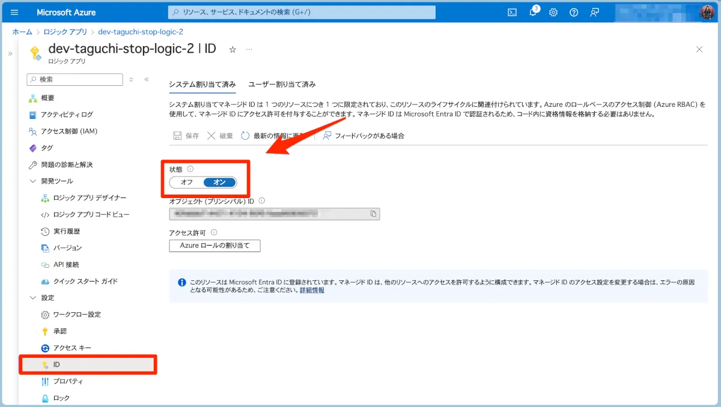Close the ID blade with the X
721x407 pixels.
(699, 49)
